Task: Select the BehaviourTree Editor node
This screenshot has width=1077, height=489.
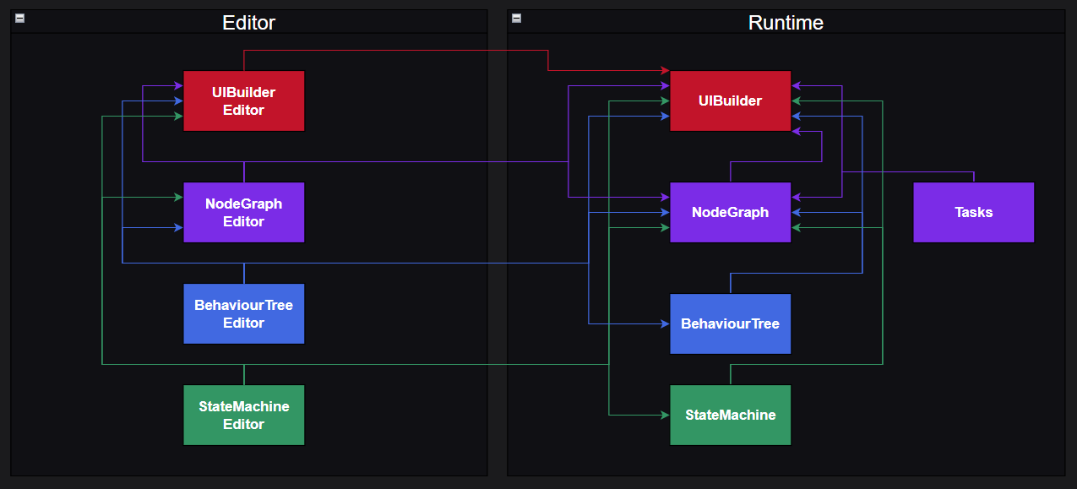Action: point(243,314)
